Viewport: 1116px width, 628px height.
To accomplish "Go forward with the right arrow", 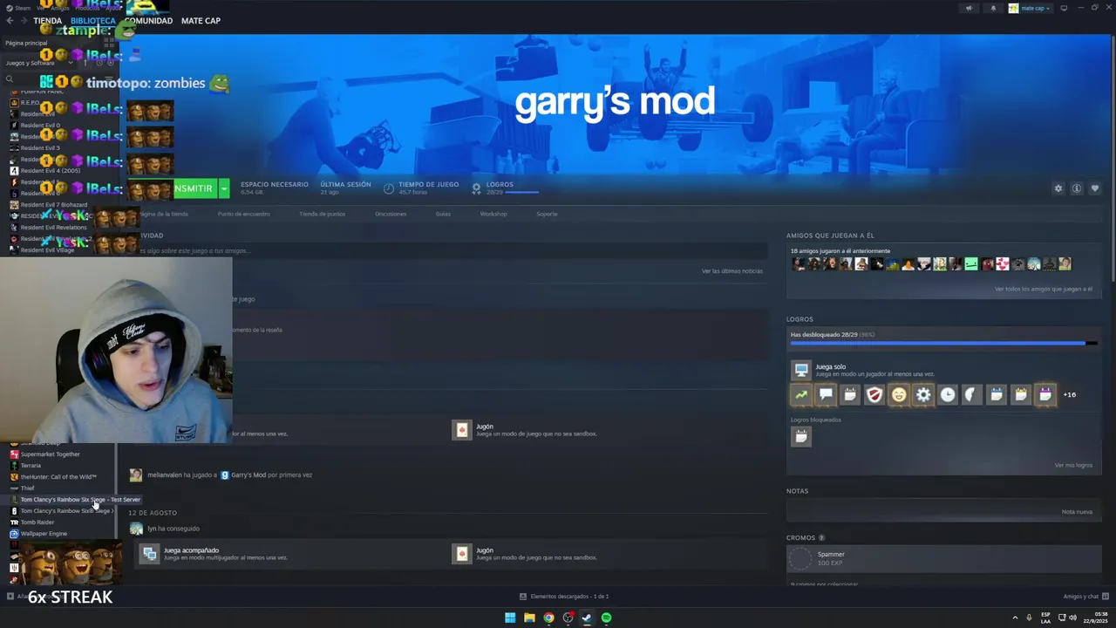I will click(x=24, y=20).
